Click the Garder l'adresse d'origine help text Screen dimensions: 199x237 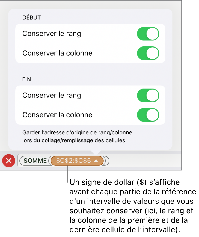[77, 137]
